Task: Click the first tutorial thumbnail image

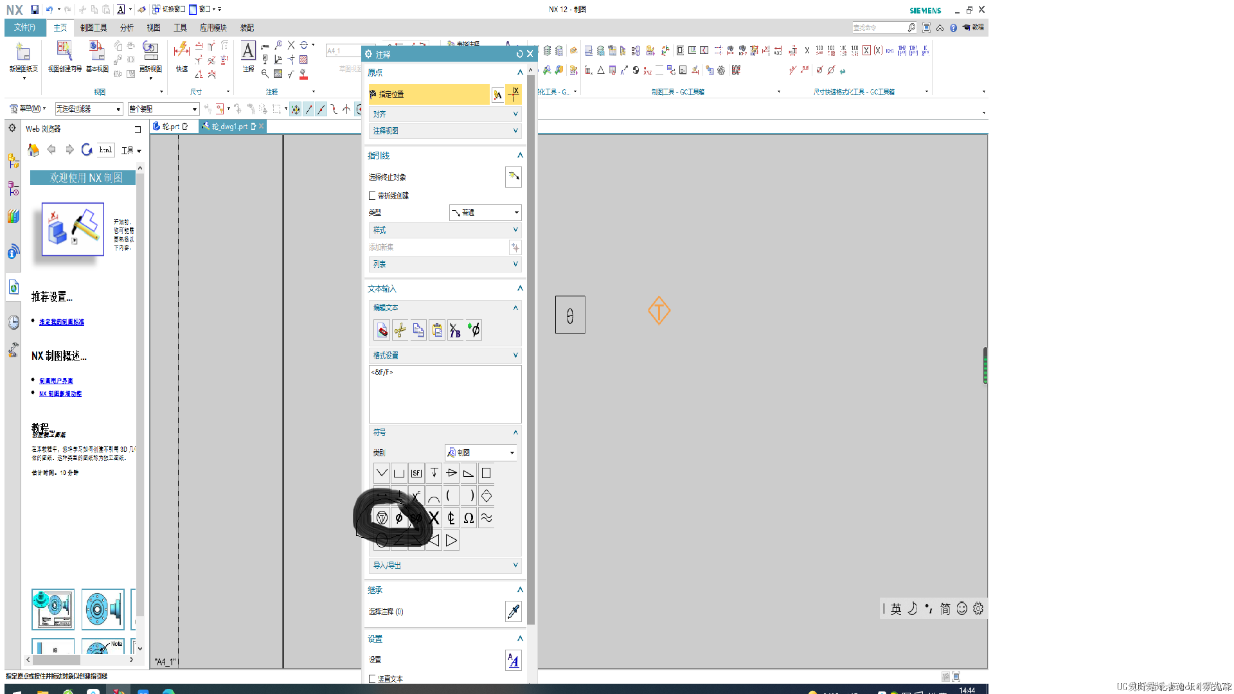Action: [53, 609]
